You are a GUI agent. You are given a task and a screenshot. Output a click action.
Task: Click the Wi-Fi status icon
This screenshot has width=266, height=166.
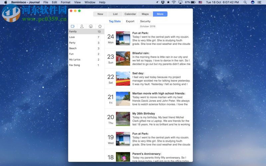(x=174, y=2)
